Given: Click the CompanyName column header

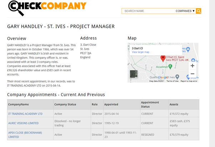Looking at the screenshot, I should (19, 105).
